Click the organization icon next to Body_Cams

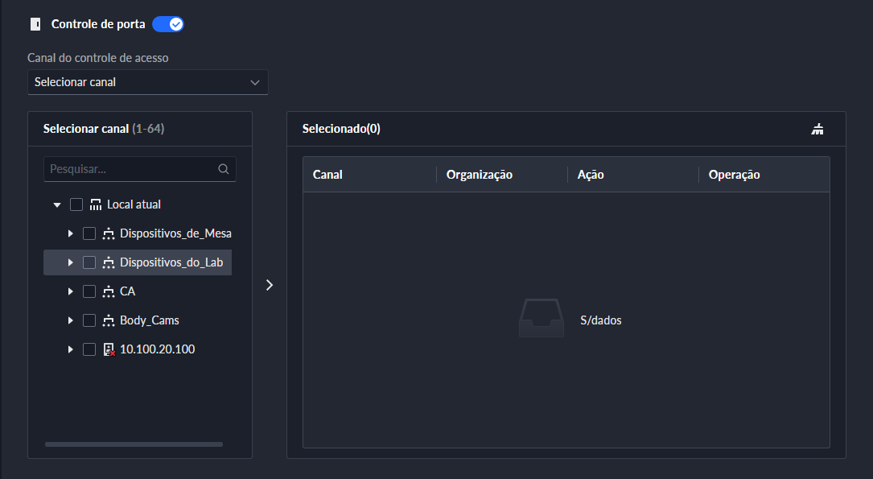tap(109, 320)
